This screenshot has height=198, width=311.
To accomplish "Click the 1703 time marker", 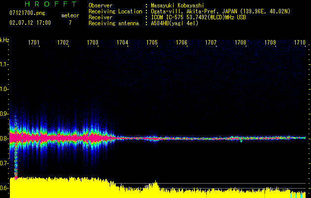I will 92,43.
